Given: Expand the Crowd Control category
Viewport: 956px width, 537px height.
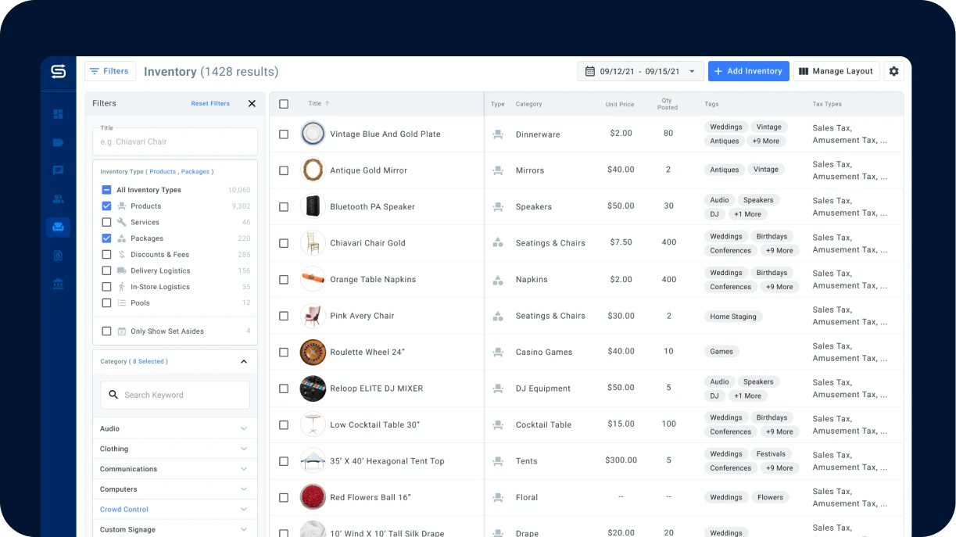Looking at the screenshot, I should 243,509.
